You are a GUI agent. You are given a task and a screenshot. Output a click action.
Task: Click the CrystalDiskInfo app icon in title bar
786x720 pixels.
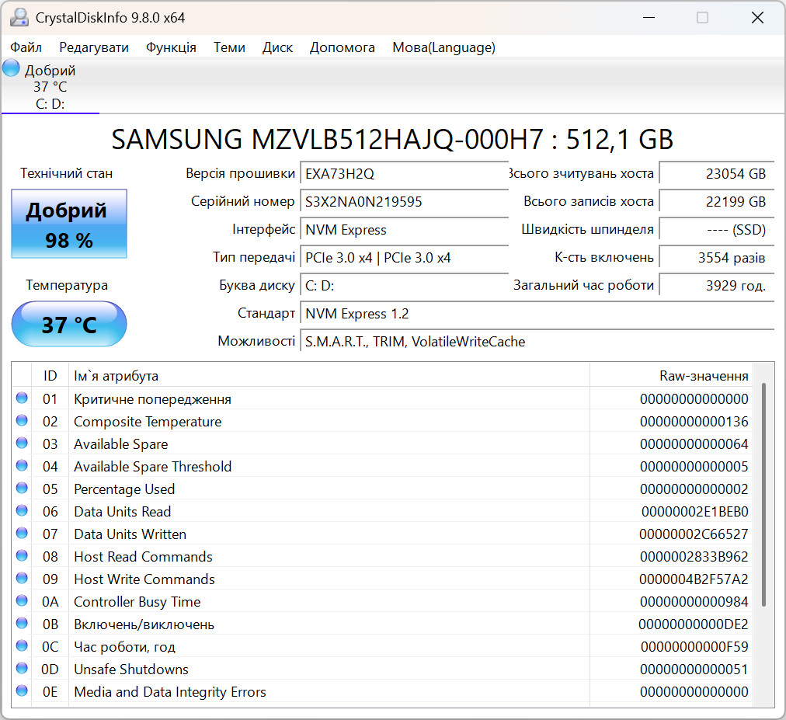[19, 18]
